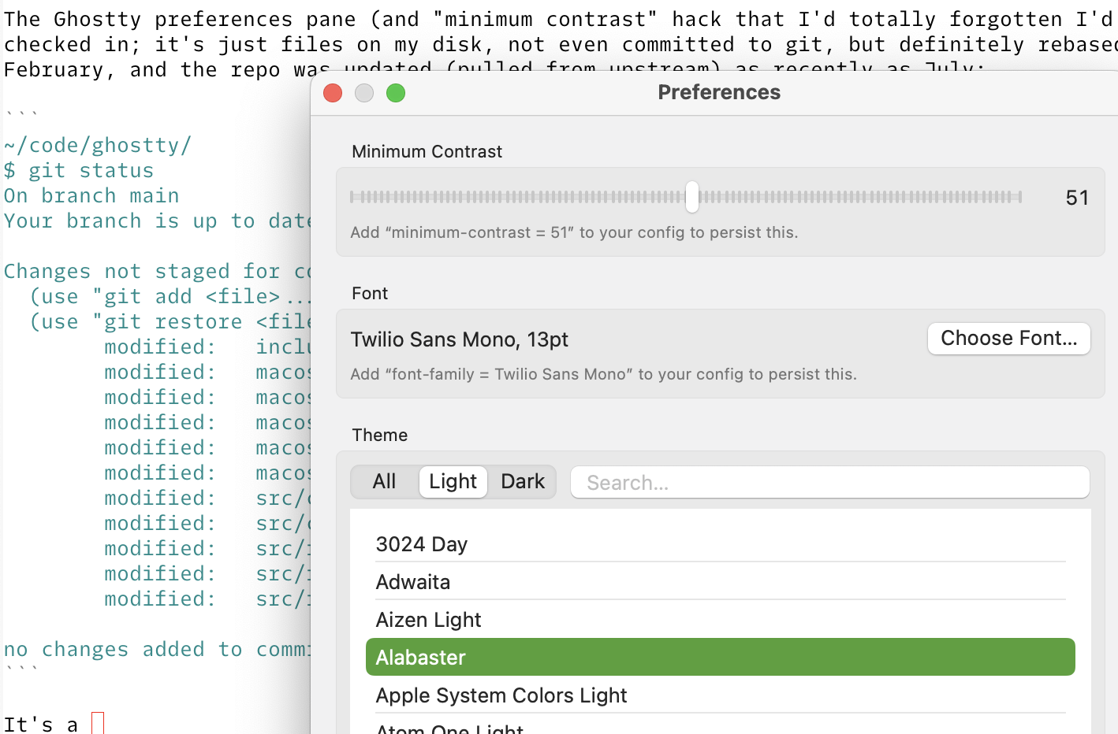Screen dimensions: 1118x734
Task: Click the Minimum Contrast slider handle
Action: pyautogui.click(x=692, y=197)
